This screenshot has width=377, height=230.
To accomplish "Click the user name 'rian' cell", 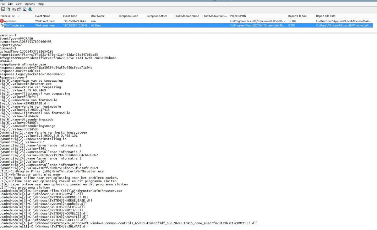I will tap(94, 21).
